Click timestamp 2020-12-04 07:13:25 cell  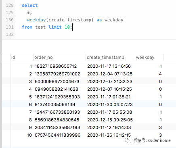pos(110,74)
